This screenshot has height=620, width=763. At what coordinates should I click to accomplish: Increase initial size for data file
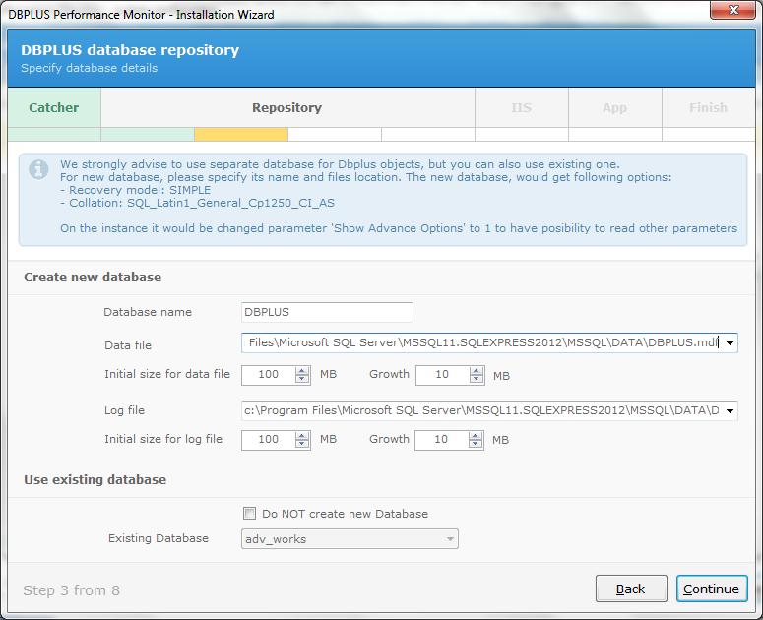(302, 371)
